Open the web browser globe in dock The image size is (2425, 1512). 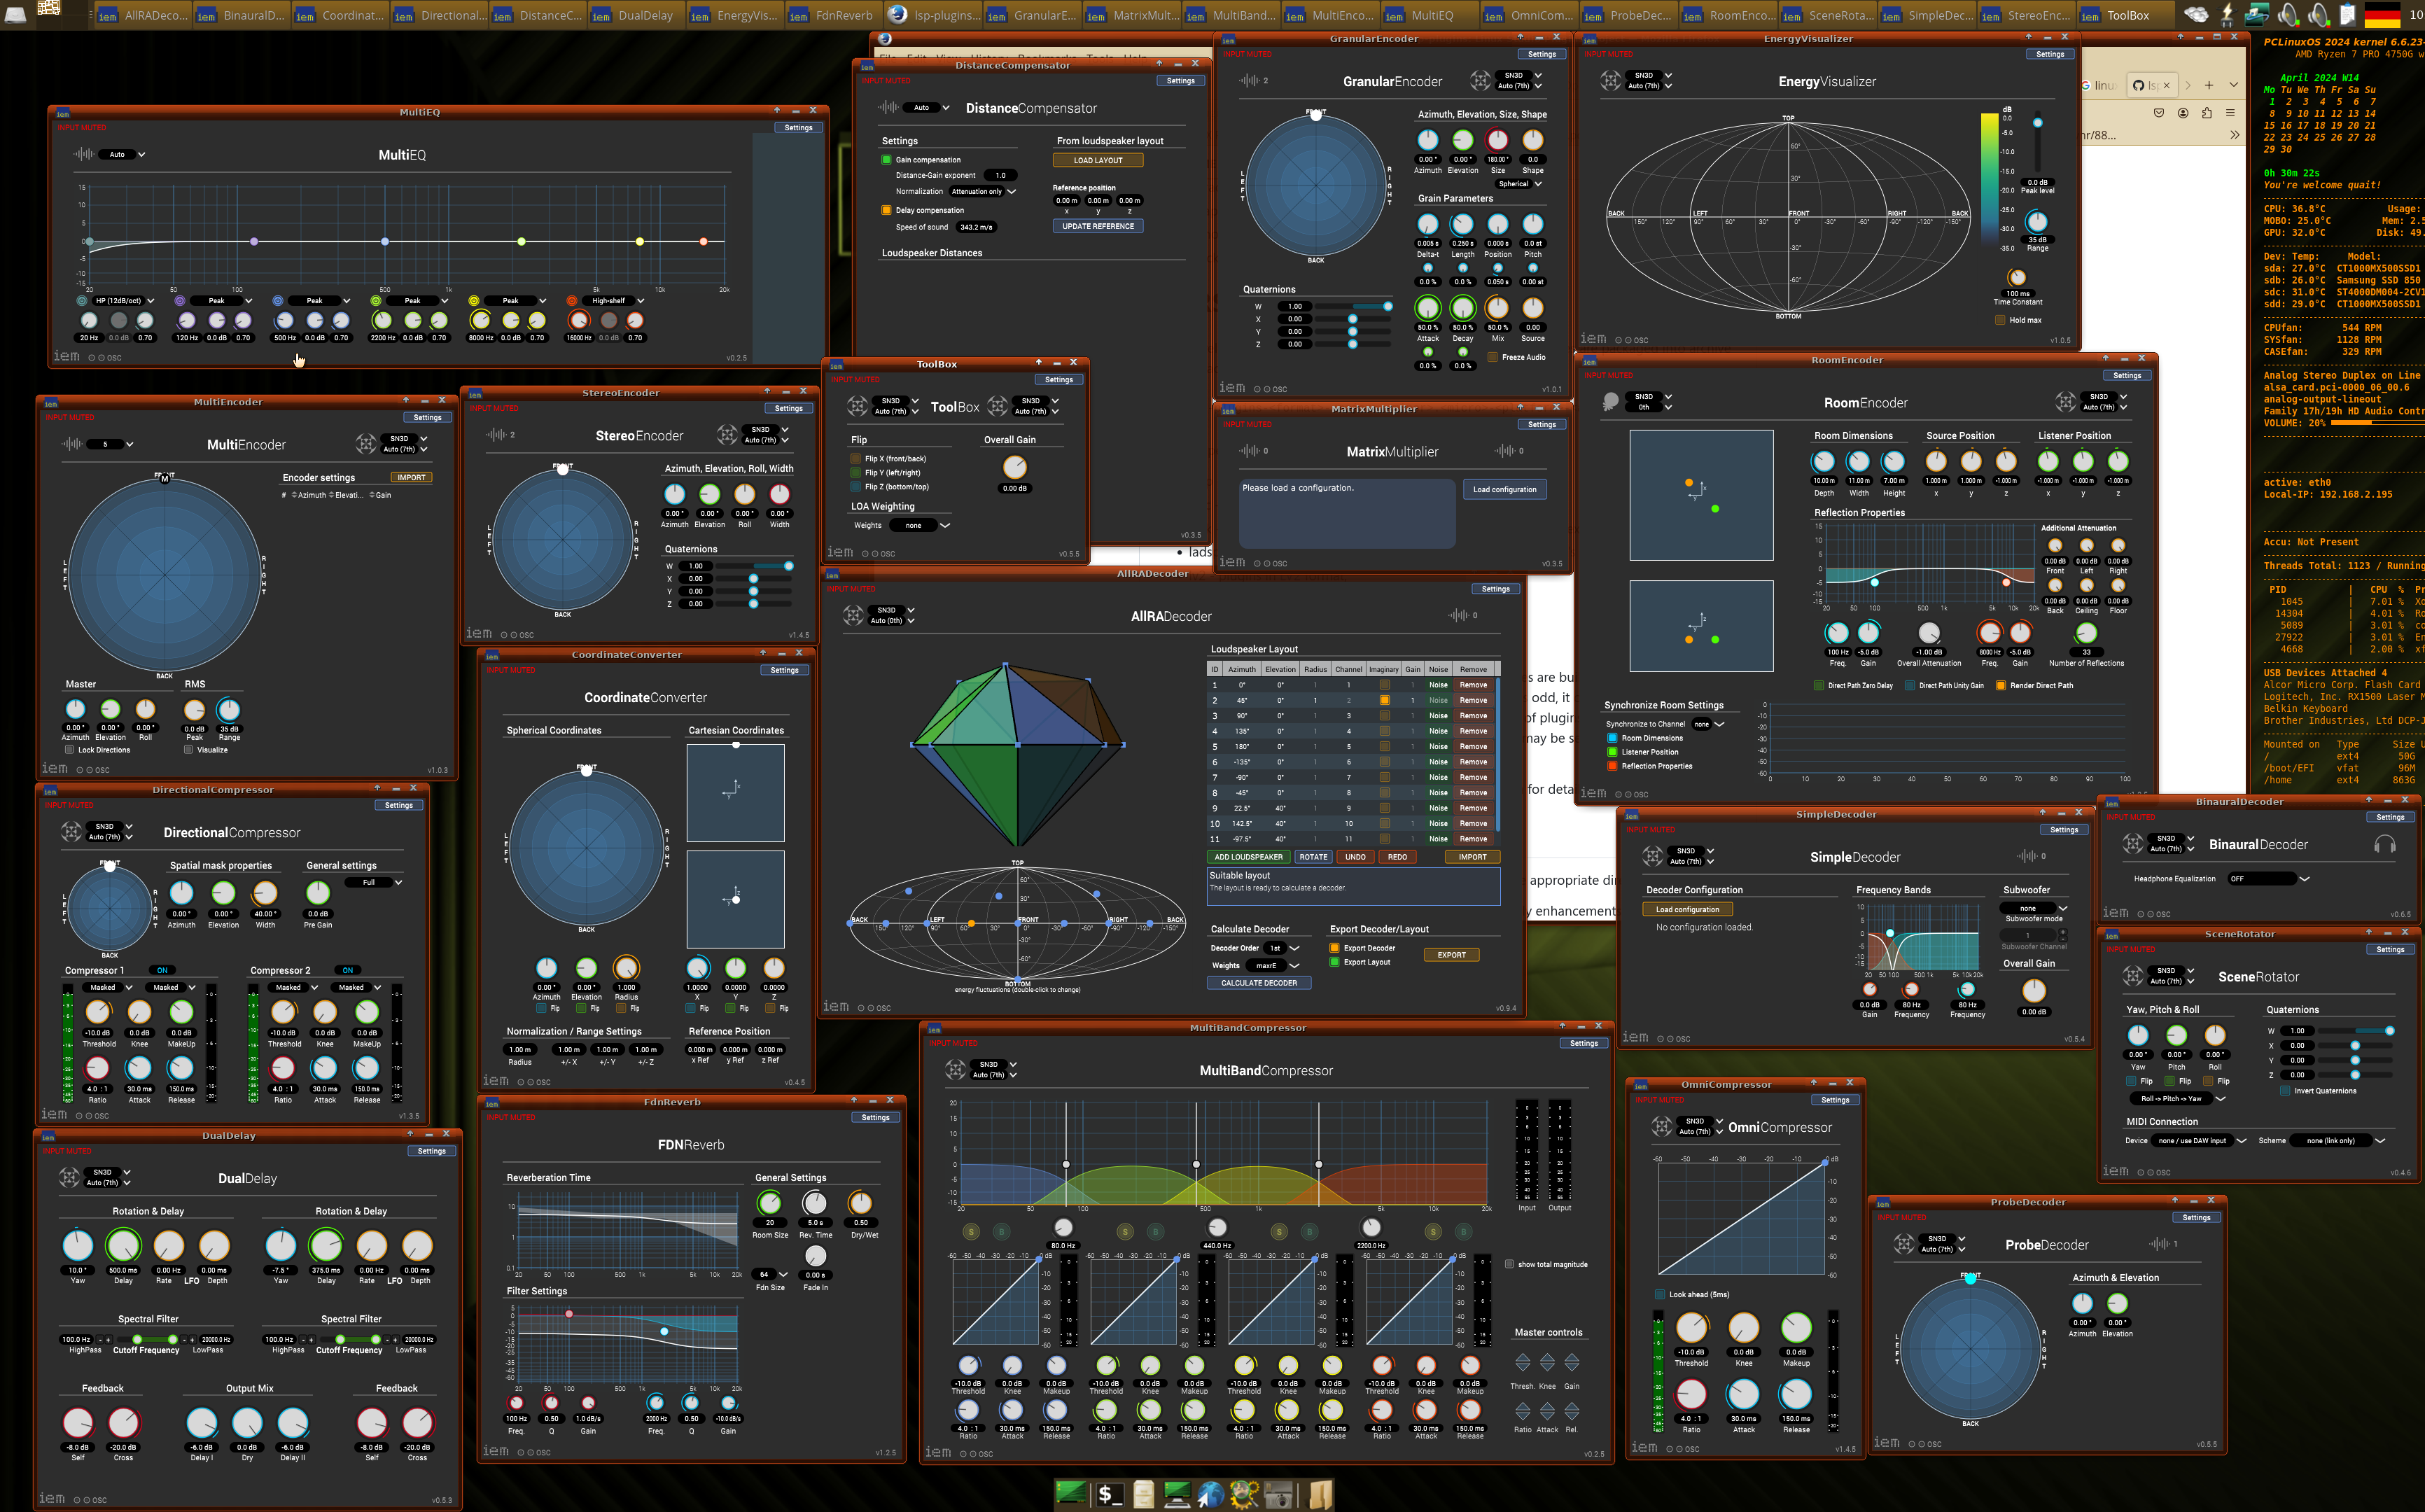click(1210, 1494)
